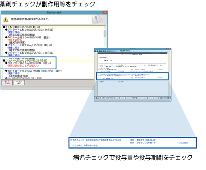Click the エラーリスト header in the error window
This screenshot has height=170, width=206.
point(102,51)
